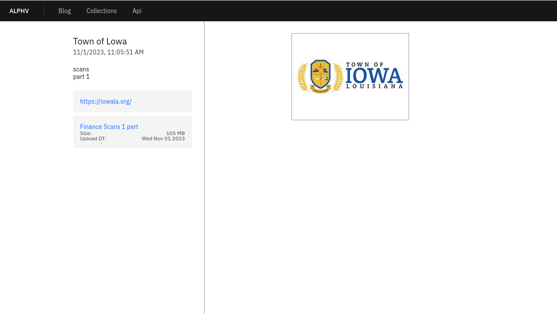Image resolution: width=557 pixels, height=314 pixels.
Task: Click the 11/1/2023 timestamp text
Action: click(x=108, y=52)
